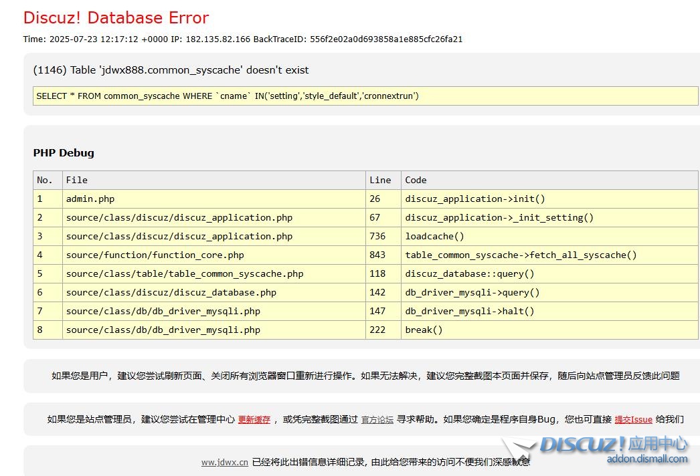This screenshot has width=700, height=476.
Task: Click the Discuz! Database Error heading
Action: (116, 18)
